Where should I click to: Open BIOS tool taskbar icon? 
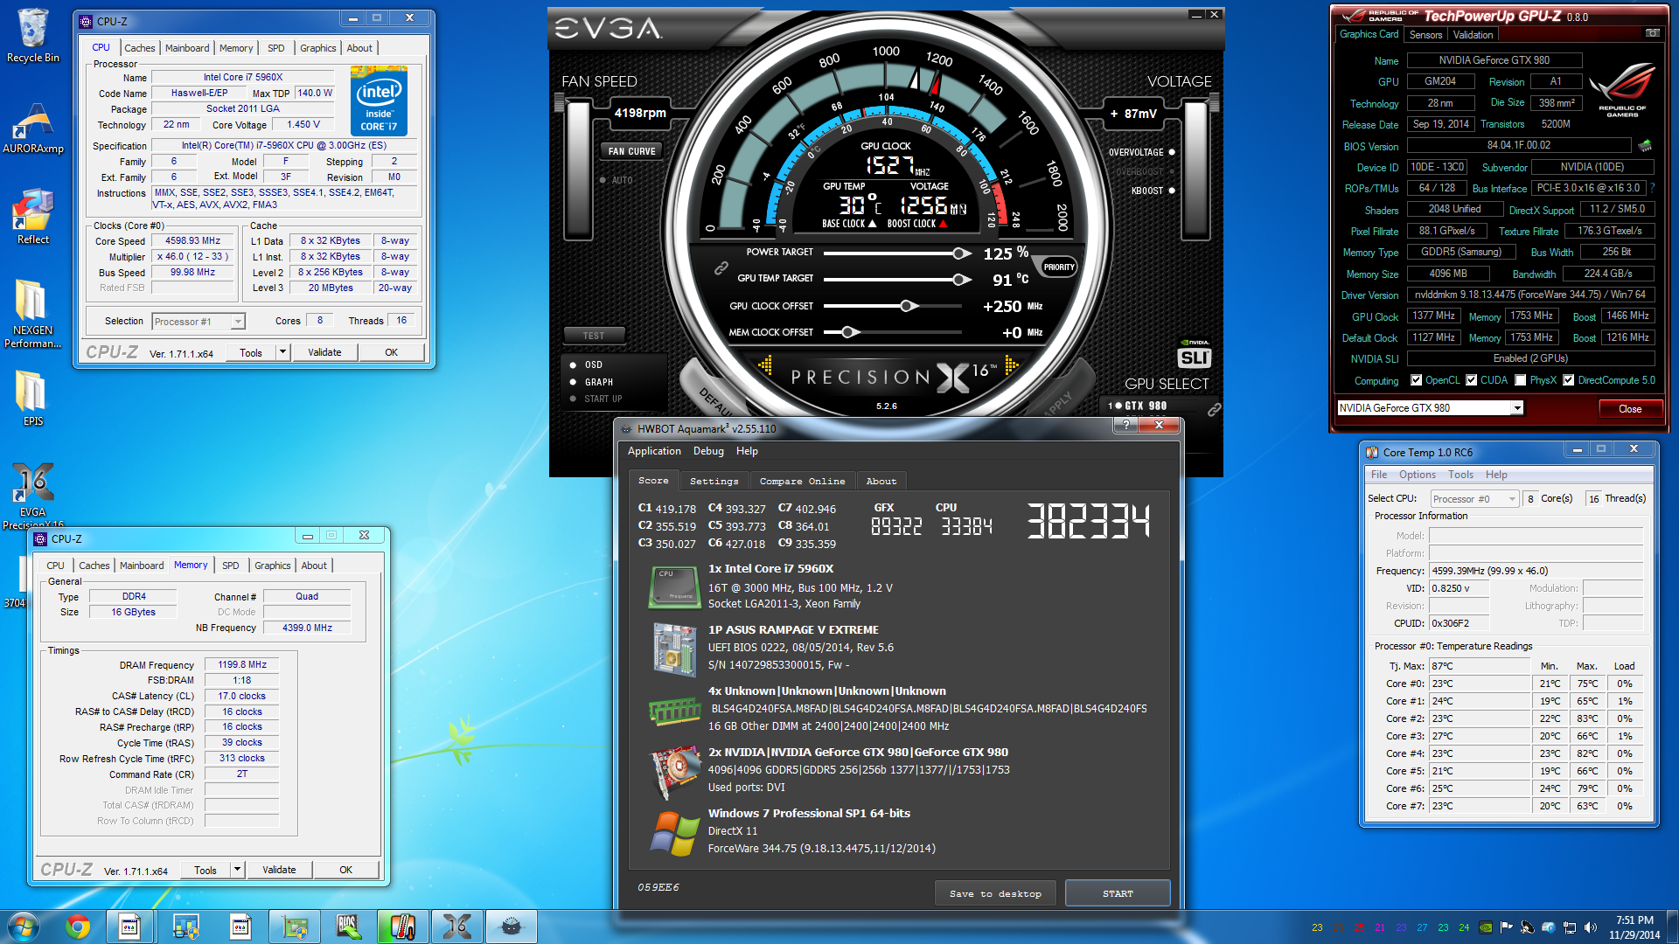click(x=348, y=927)
